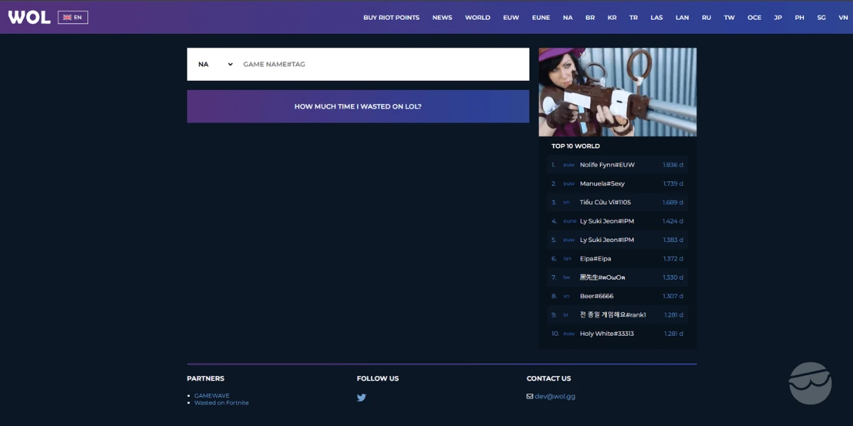Click the dev@wol.gg email link
Image resolution: width=853 pixels, height=426 pixels.
[555, 396]
